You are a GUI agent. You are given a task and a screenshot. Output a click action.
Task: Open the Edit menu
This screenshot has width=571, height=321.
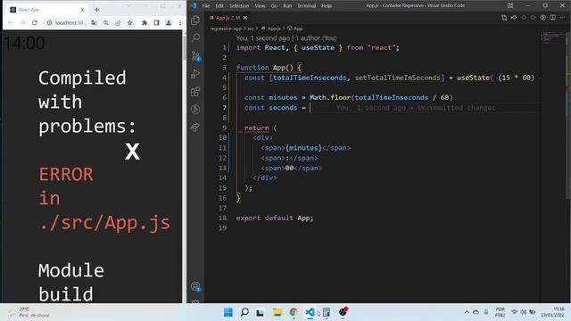point(219,6)
